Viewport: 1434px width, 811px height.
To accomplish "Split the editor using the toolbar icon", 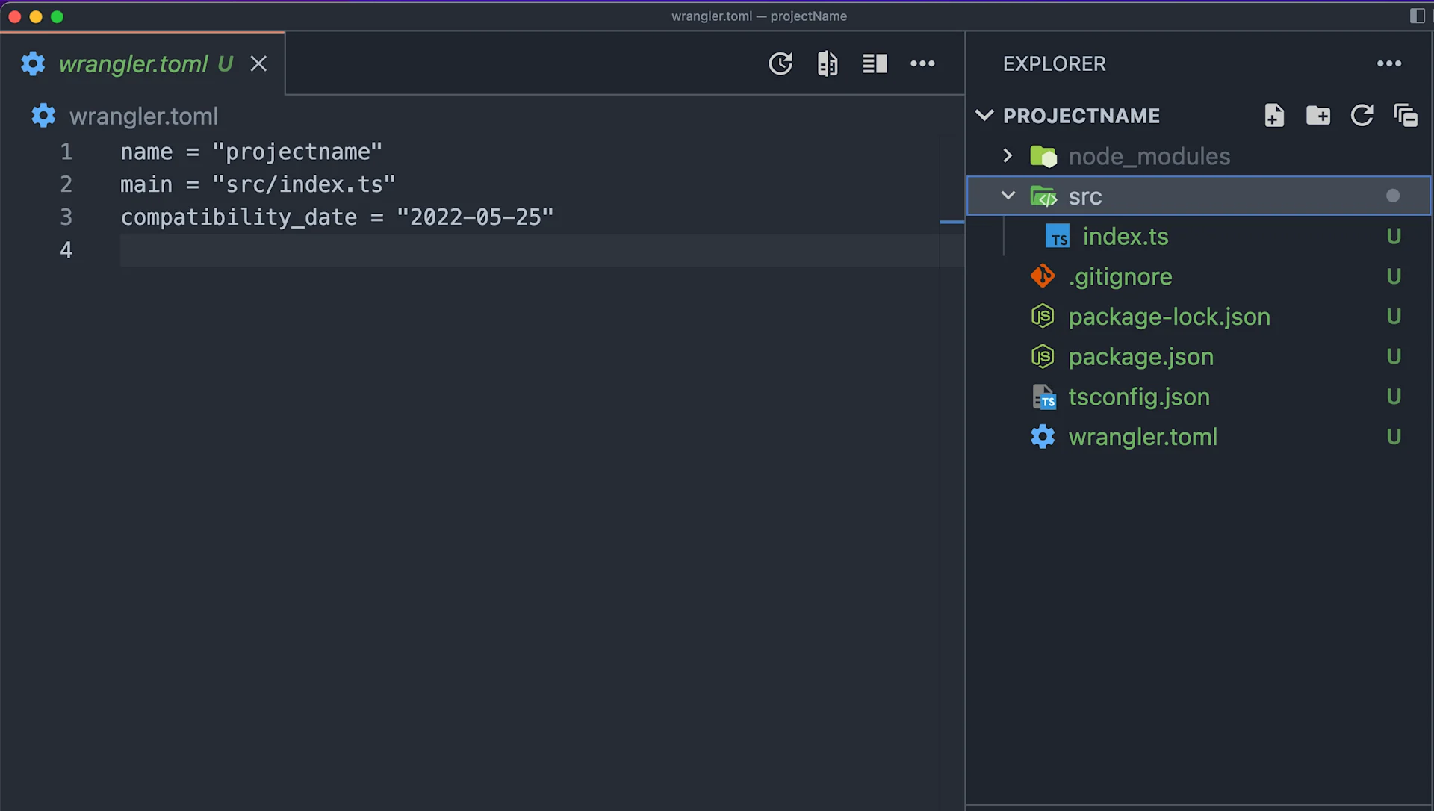I will (875, 63).
